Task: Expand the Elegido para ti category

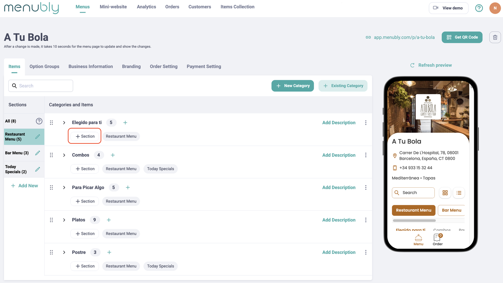Action: (64, 123)
